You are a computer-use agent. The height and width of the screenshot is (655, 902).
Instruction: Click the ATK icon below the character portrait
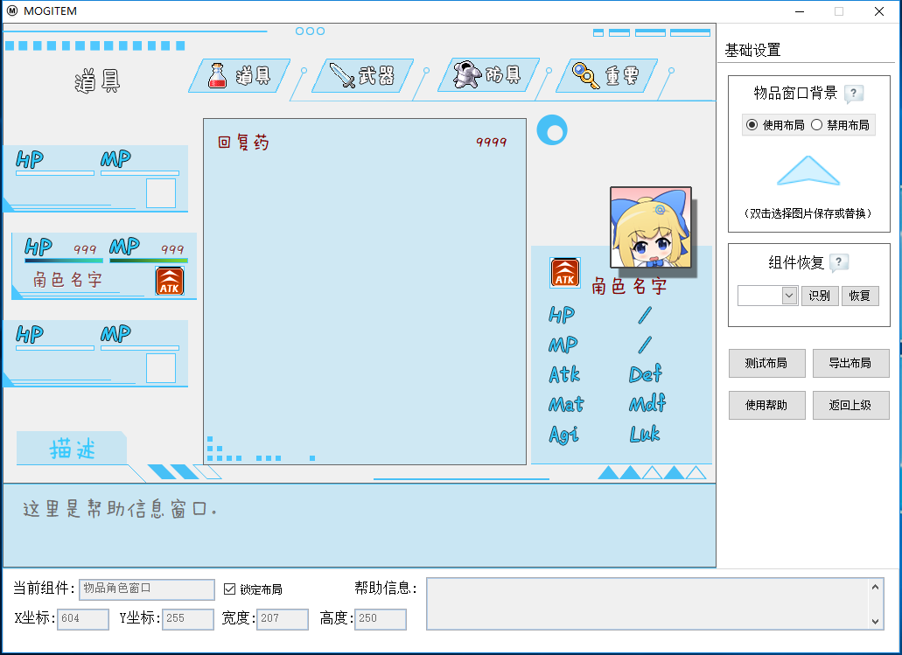(x=565, y=273)
